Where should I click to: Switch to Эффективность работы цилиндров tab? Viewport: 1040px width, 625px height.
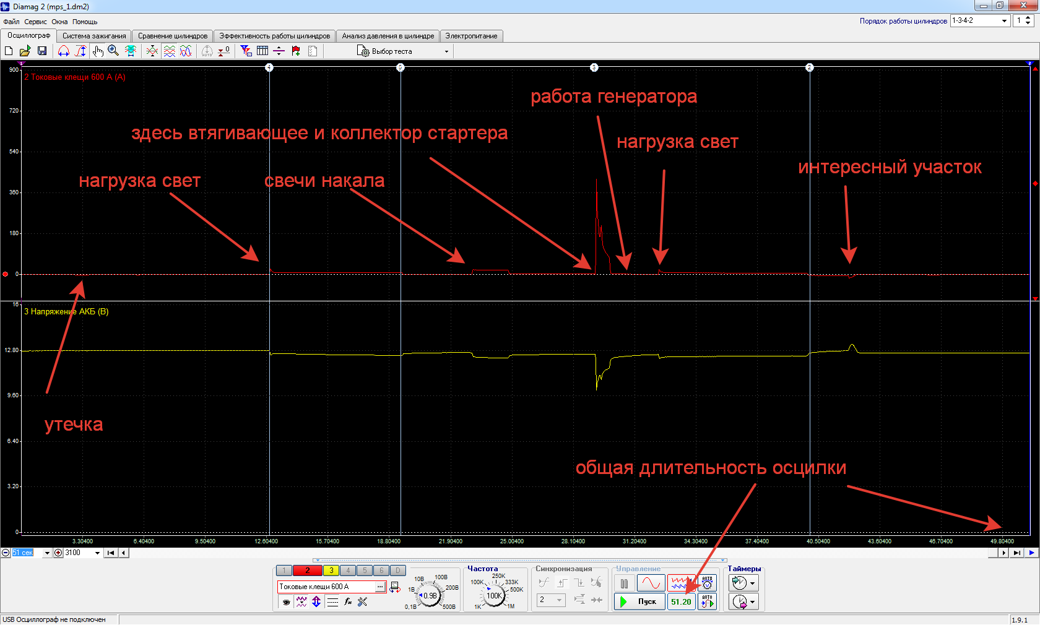pos(275,36)
